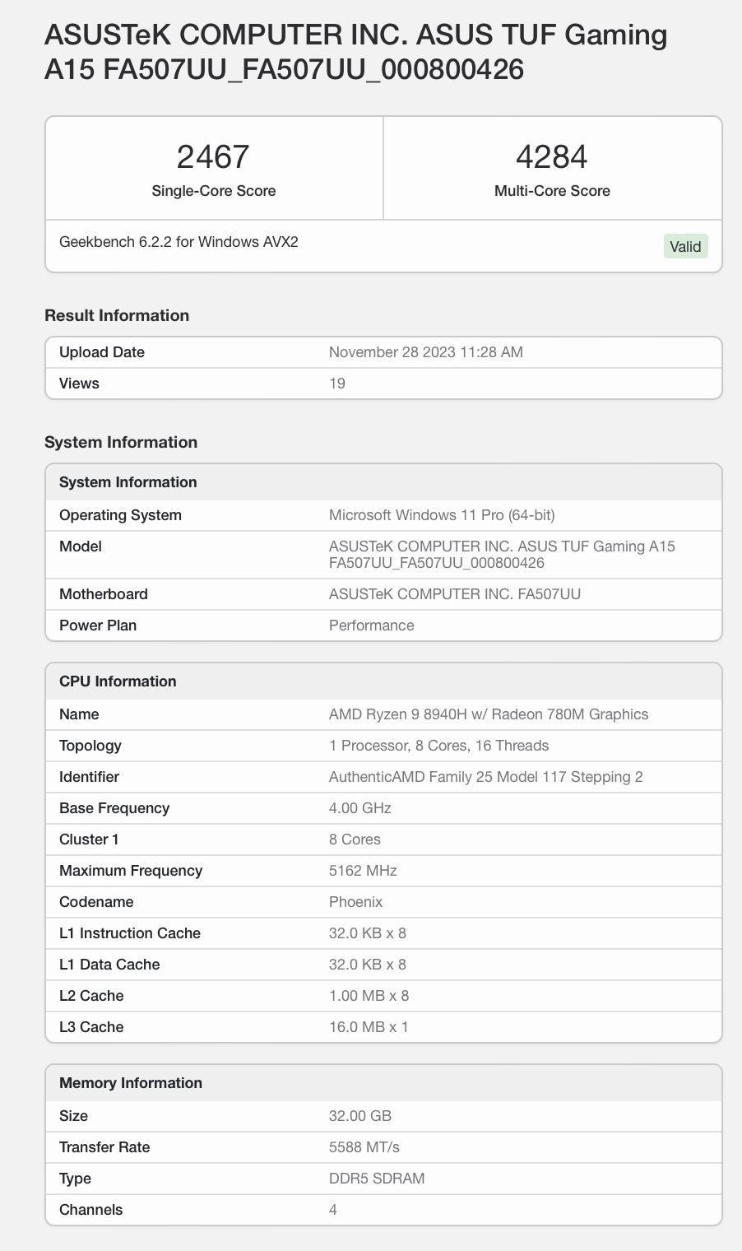Select the Upload Date label
The height and width of the screenshot is (1251, 742).
point(102,352)
